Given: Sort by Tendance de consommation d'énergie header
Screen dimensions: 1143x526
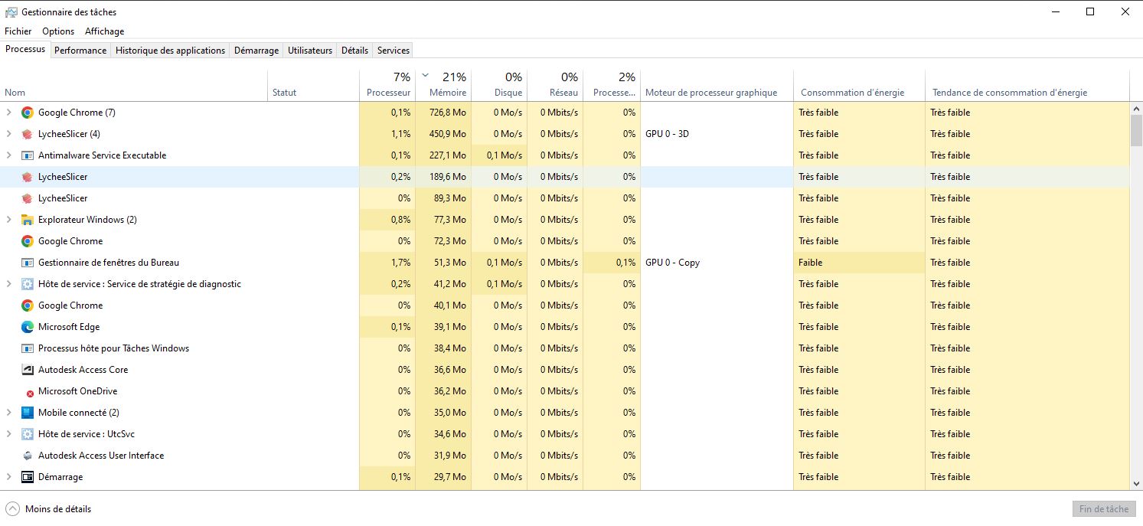Looking at the screenshot, I should click(x=1027, y=85).
